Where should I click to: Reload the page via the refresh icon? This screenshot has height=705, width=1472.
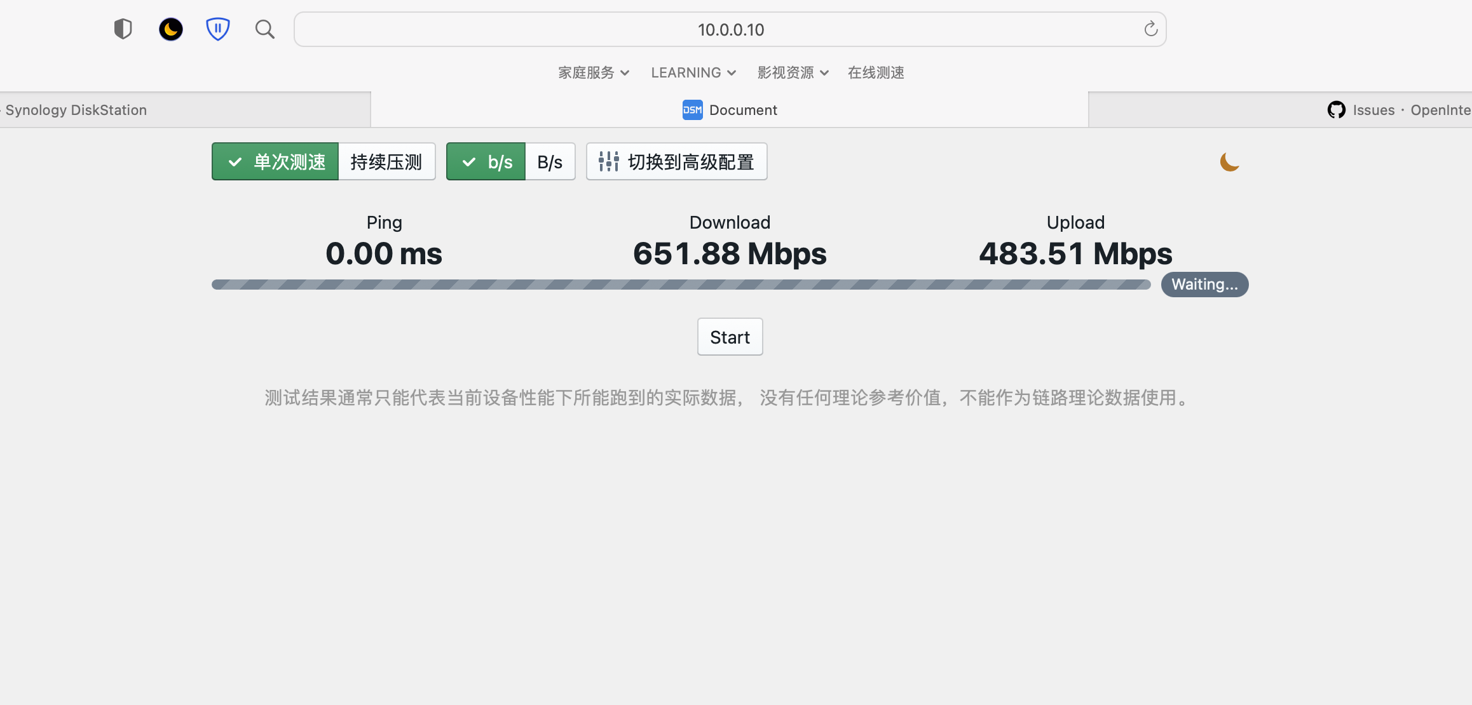point(1150,29)
